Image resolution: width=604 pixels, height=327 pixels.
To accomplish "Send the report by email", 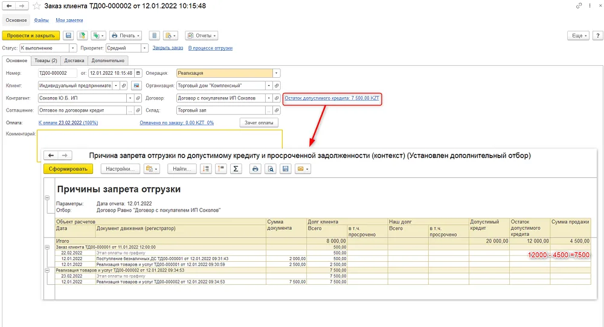I will pos(303,169).
